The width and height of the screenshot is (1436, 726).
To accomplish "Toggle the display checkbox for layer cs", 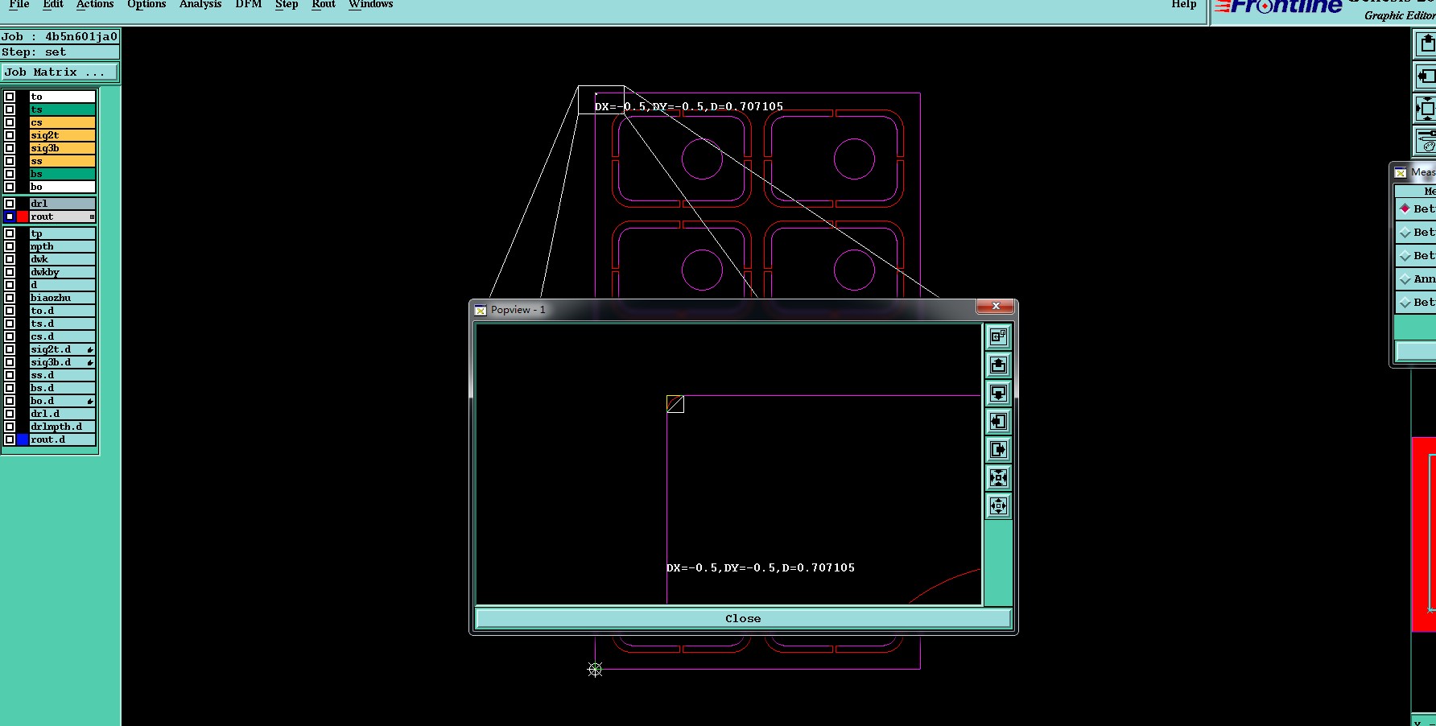I will coord(10,122).
